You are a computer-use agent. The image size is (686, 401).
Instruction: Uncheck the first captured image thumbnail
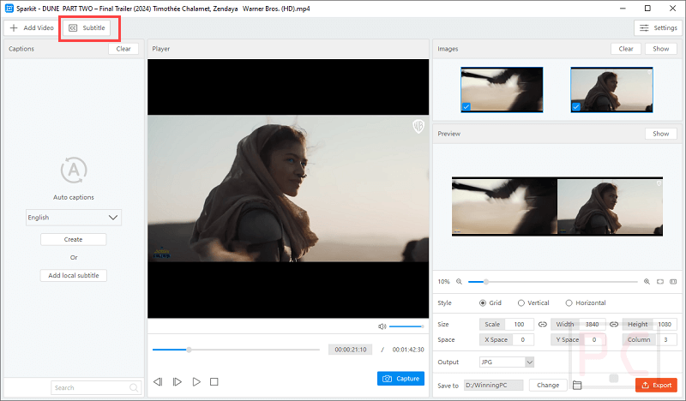[x=466, y=107]
